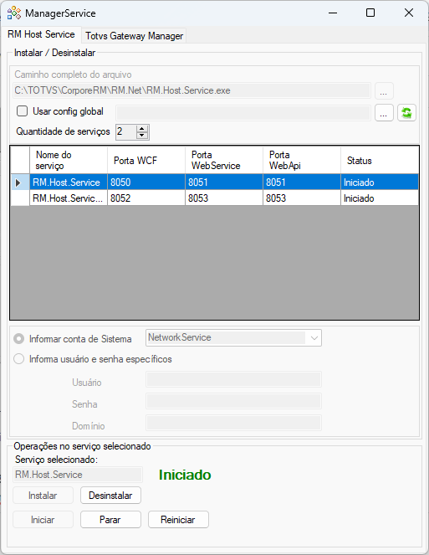This screenshot has width=429, height=555.
Task: Click the Porta WebApi column header
Action: click(302, 161)
